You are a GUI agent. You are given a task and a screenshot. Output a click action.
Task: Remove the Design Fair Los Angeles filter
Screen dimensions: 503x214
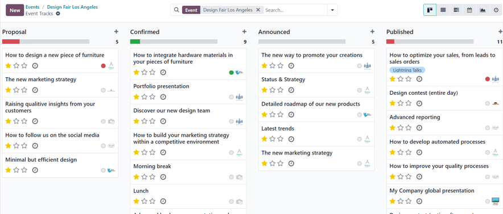point(258,10)
